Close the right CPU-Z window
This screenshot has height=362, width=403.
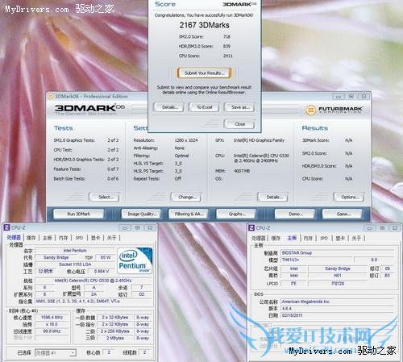pos(395,228)
